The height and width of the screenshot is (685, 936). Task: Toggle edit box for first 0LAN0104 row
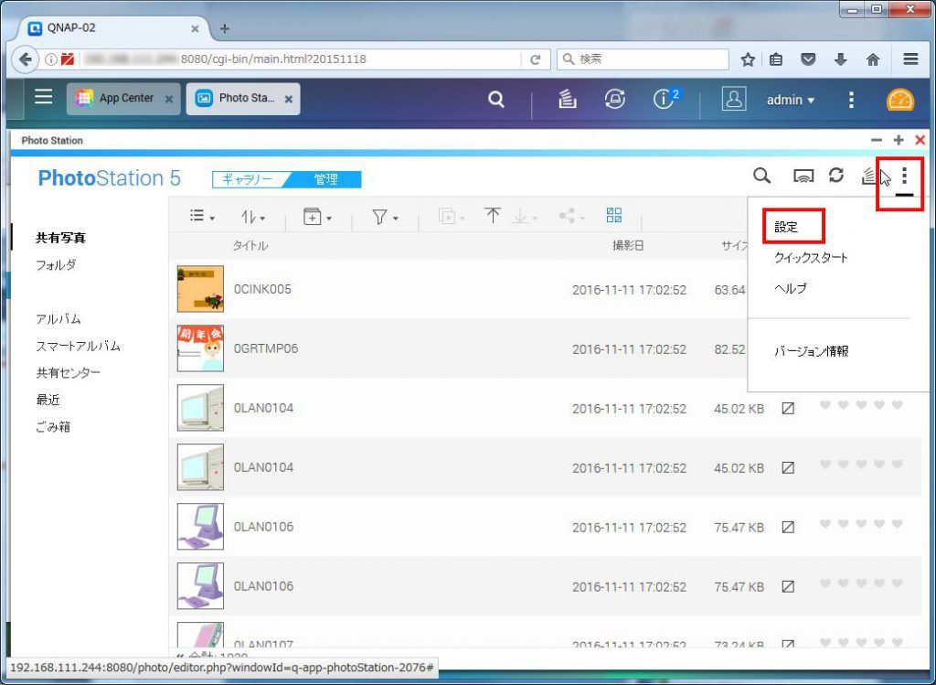click(x=788, y=409)
